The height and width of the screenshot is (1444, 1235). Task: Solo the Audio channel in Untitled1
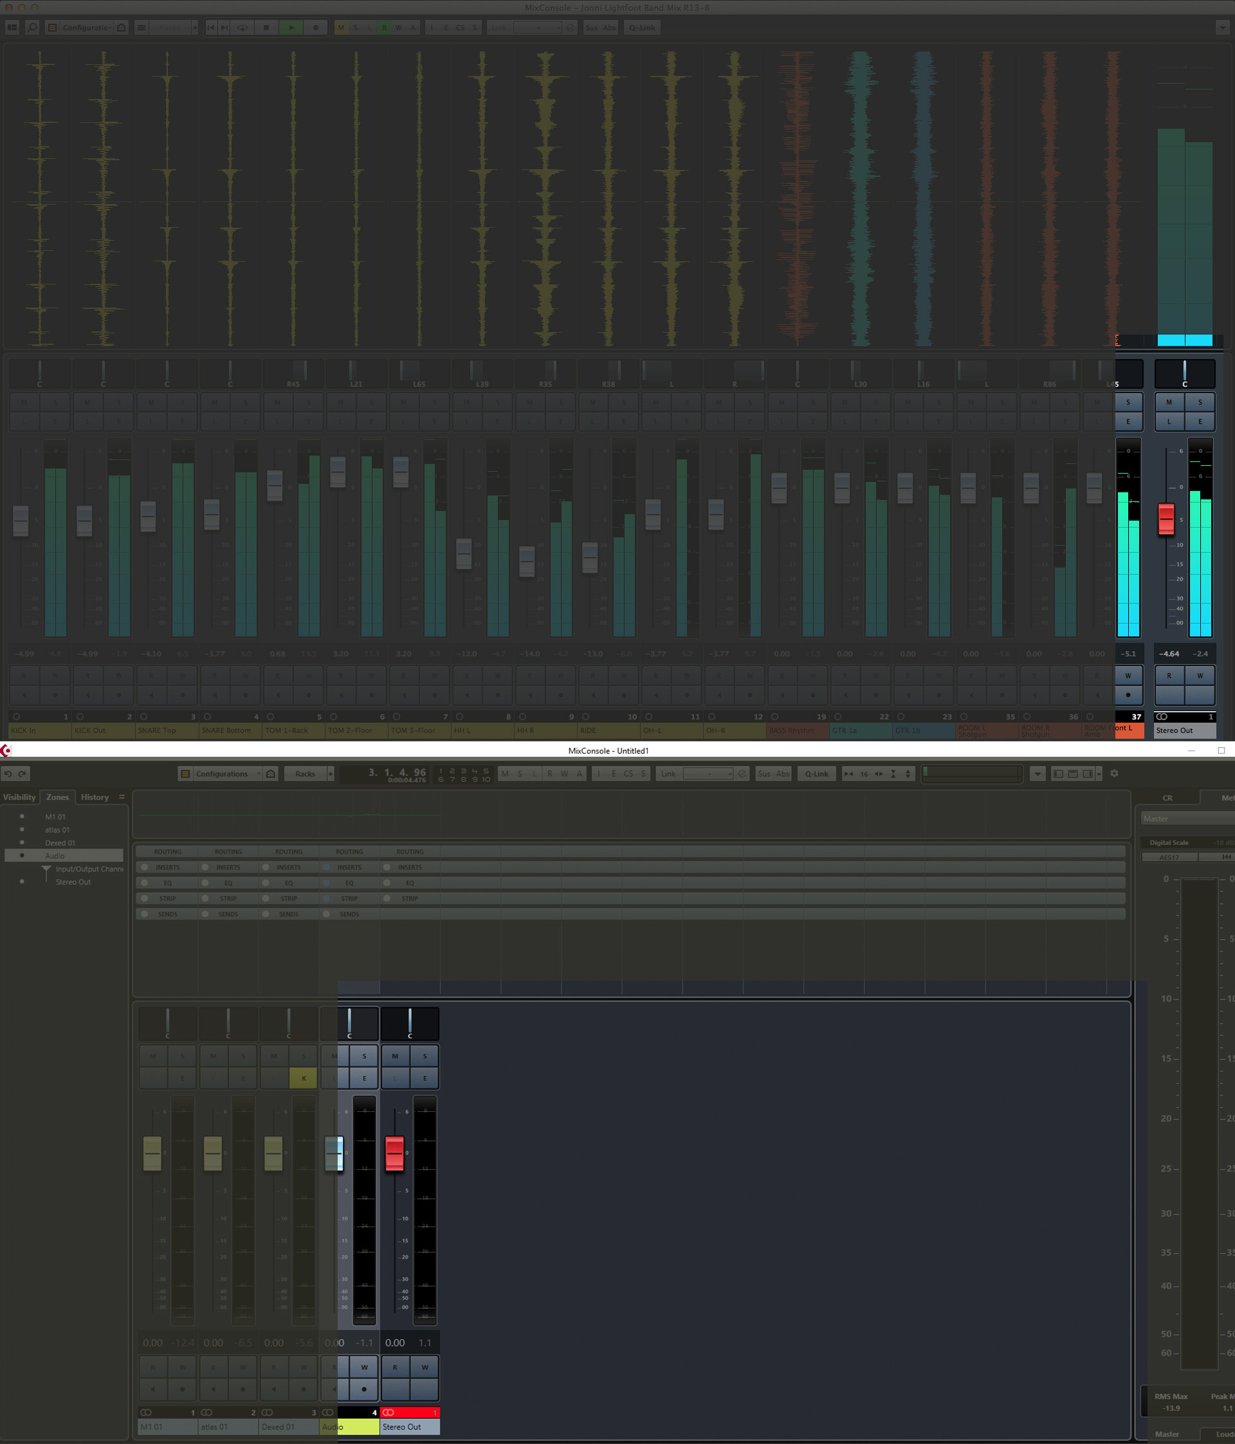364,1057
